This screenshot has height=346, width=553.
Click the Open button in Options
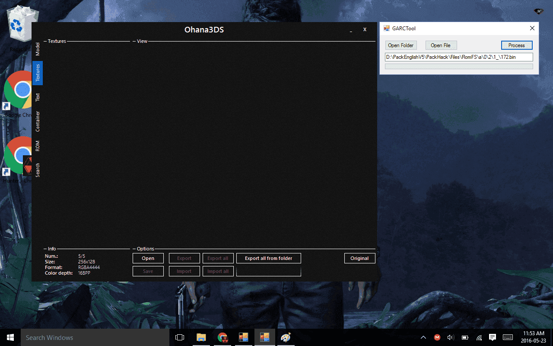(148, 258)
